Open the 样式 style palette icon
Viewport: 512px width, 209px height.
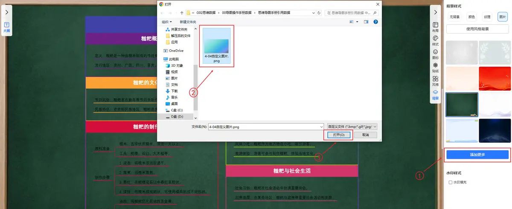coord(435,40)
